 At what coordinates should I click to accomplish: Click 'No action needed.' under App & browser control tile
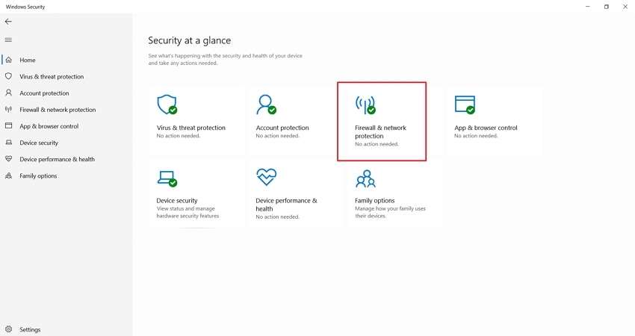(x=476, y=136)
